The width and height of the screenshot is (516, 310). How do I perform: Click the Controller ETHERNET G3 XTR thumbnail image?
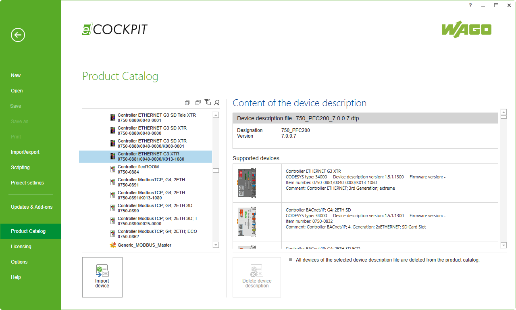pyautogui.click(x=247, y=183)
